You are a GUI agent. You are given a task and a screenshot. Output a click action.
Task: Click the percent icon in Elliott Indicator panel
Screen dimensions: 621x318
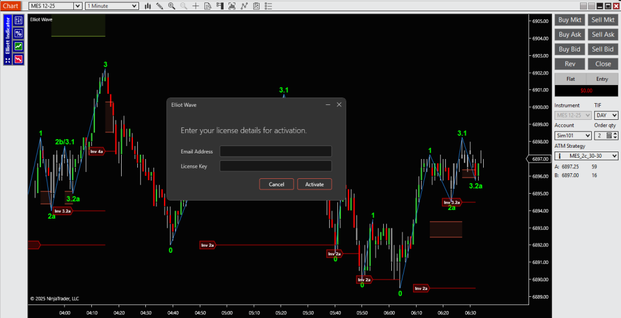(x=19, y=34)
